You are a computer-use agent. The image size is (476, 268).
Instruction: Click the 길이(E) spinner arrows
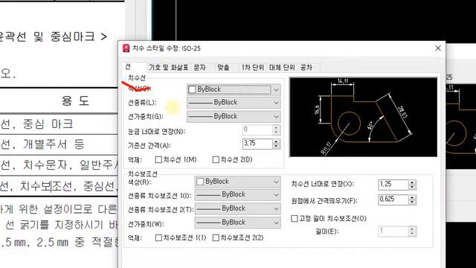[x=412, y=232]
